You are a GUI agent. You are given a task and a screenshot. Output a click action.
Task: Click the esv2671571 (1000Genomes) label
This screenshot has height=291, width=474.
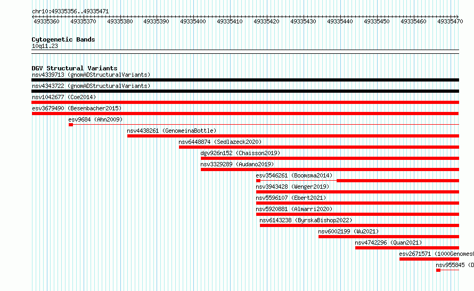(x=437, y=254)
